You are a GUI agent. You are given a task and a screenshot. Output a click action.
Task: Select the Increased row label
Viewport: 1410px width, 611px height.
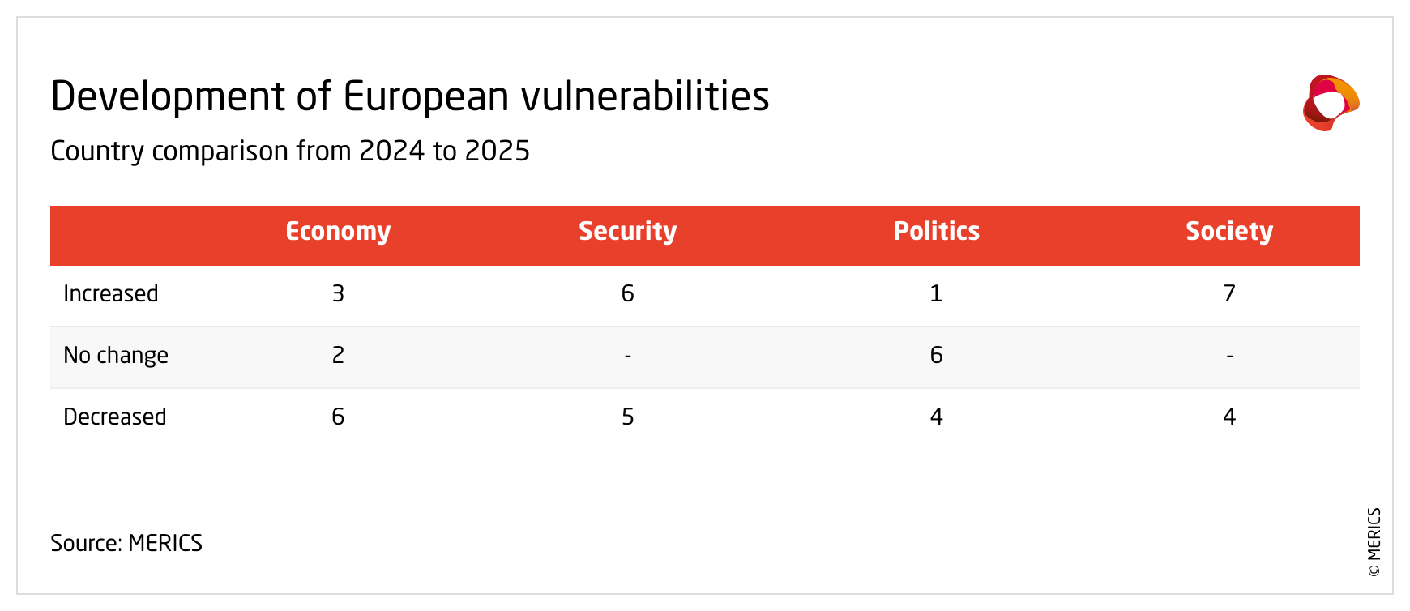pyautogui.click(x=111, y=293)
